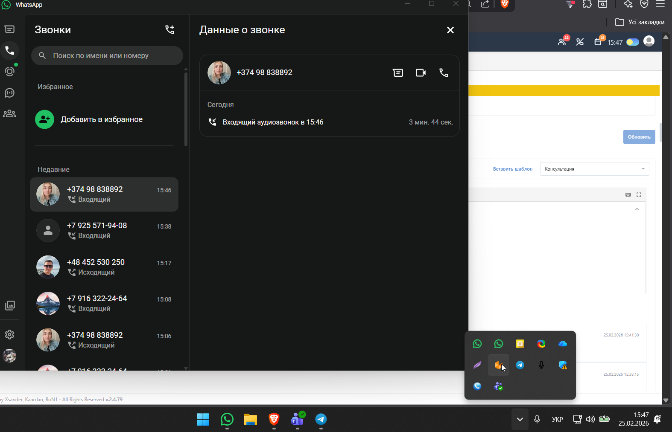Open own profile avatar in WhatsApp sidebar

[9, 356]
